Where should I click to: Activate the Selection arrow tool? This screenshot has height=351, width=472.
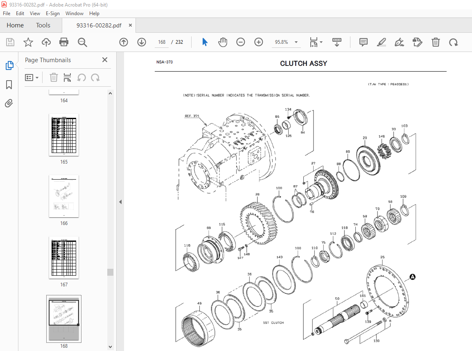tap(205, 42)
